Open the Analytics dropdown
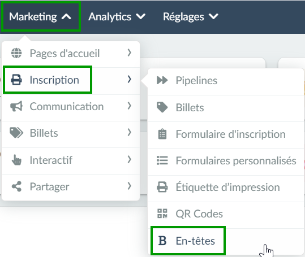 click(117, 16)
